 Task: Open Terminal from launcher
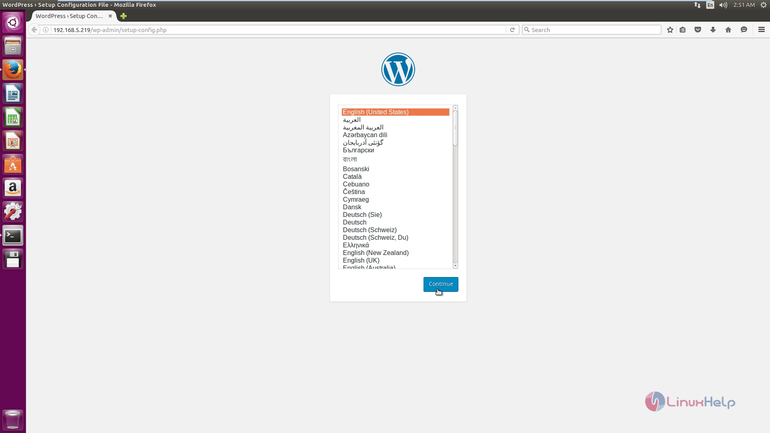click(13, 236)
